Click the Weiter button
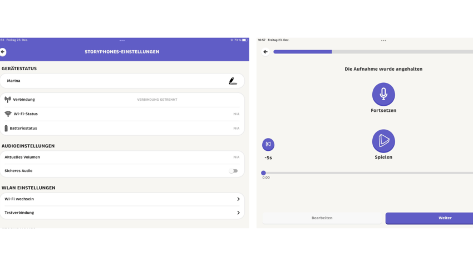Image resolution: width=473 pixels, height=266 pixels. (429, 218)
